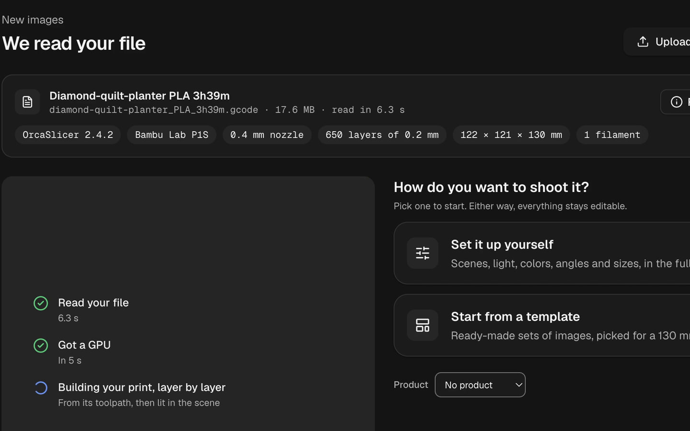690x431 pixels.
Task: Click the OrcaSlicer 2.4.2 chip
Action: 68,135
